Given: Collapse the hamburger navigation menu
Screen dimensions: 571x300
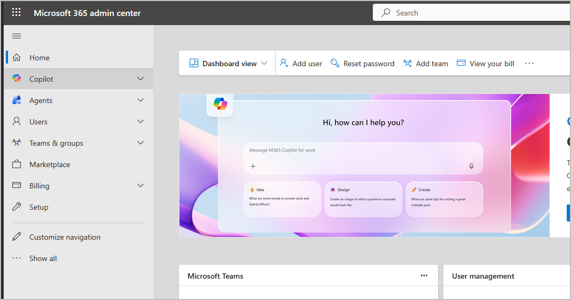Looking at the screenshot, I should [x=17, y=36].
